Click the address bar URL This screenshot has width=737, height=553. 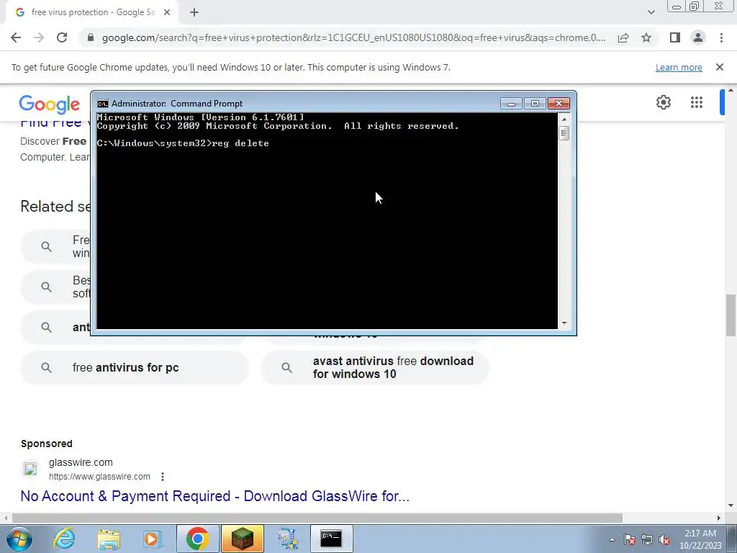point(353,37)
